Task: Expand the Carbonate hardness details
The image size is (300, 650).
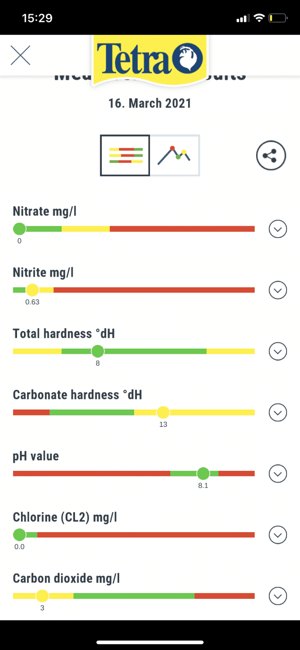Action: pos(278,413)
